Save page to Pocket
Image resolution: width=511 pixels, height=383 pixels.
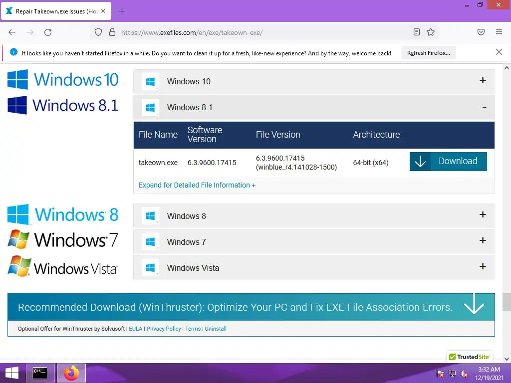click(481, 32)
